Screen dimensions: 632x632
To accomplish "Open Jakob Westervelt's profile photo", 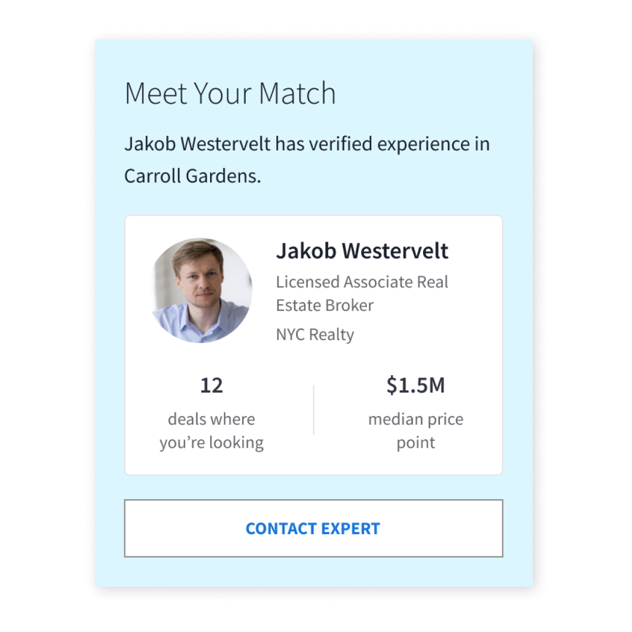I will pyautogui.click(x=201, y=290).
